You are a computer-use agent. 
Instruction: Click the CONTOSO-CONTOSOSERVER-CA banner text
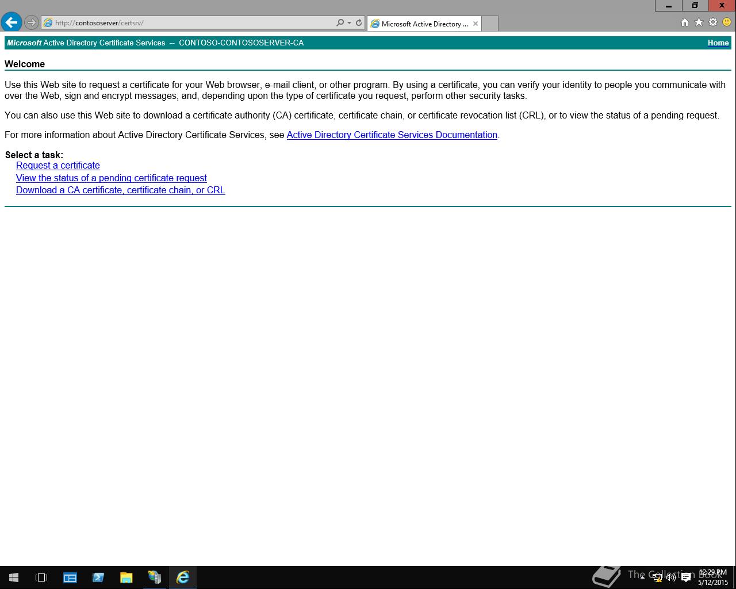pos(241,43)
